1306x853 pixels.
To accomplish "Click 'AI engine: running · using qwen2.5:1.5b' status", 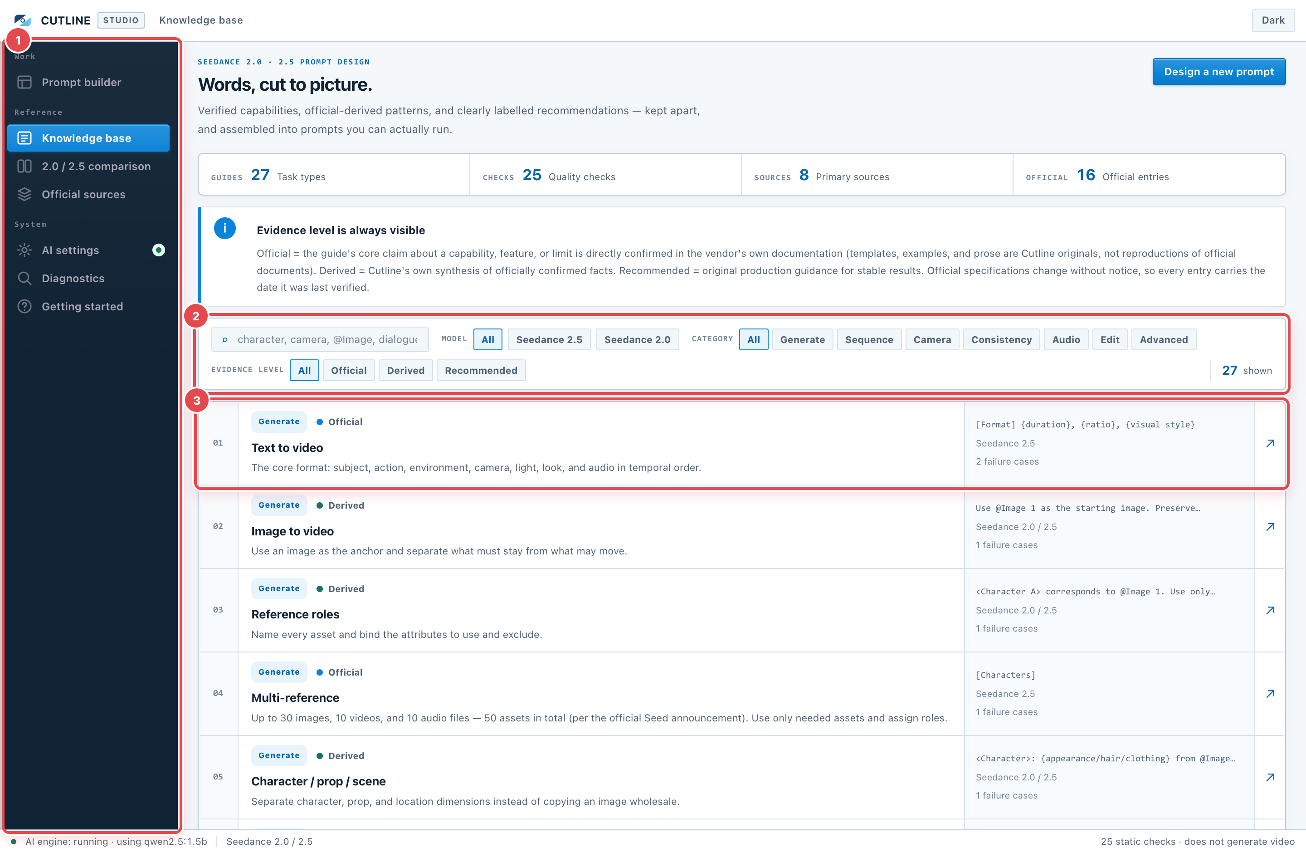I will [x=117, y=842].
